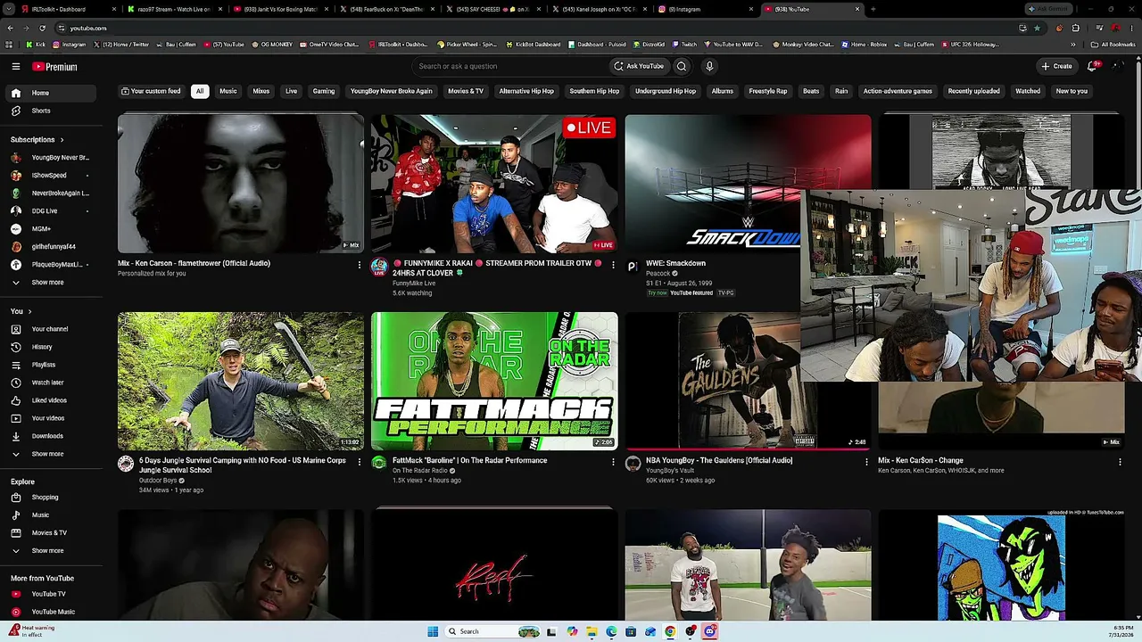
Task: Open the Jungle Survival Camping thumbnail
Action: click(x=241, y=382)
